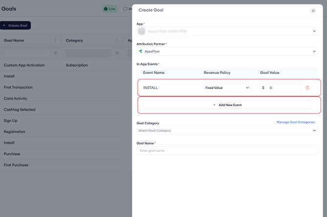
Task: Focus the Goal Name text field
Action: (227, 151)
